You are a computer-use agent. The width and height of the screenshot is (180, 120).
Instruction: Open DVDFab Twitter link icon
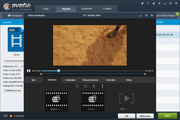142,3
